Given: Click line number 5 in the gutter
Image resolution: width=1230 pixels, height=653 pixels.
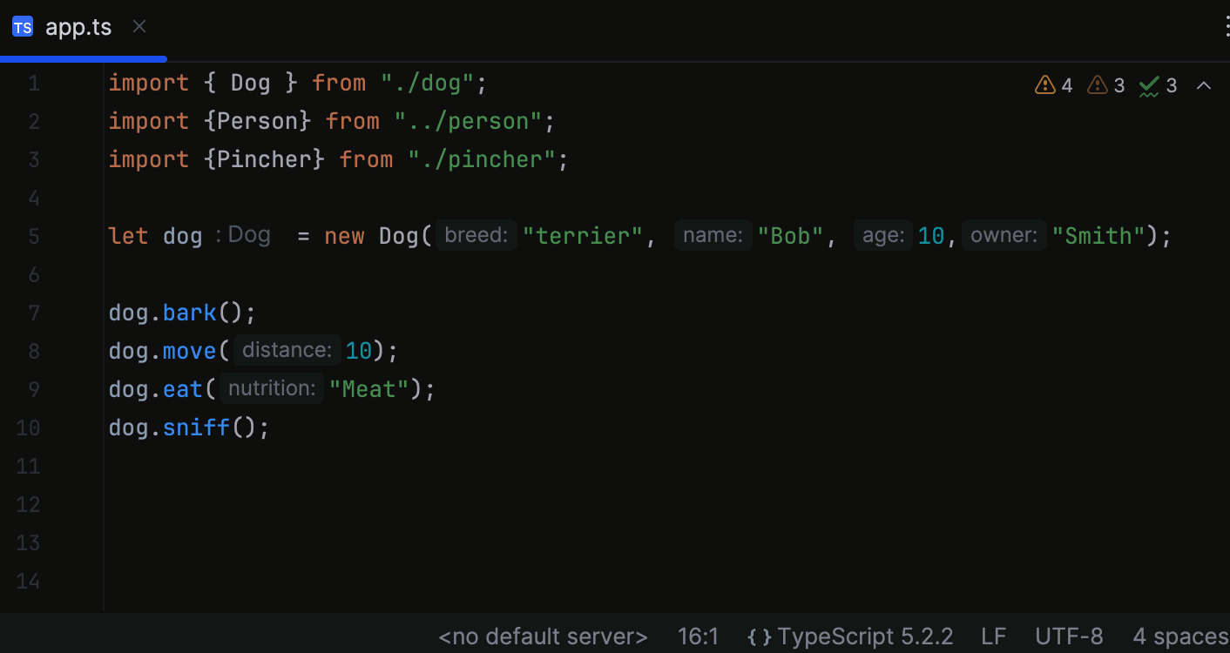Looking at the screenshot, I should pos(33,236).
